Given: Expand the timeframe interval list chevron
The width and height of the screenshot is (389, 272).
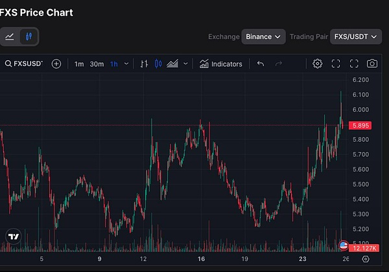Looking at the screenshot, I should click(x=126, y=63).
